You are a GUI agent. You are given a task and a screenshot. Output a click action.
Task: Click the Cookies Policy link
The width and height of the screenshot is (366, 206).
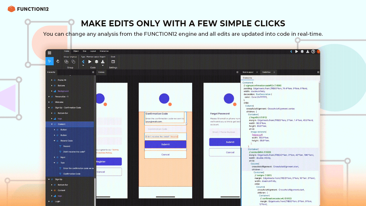(x=104, y=153)
